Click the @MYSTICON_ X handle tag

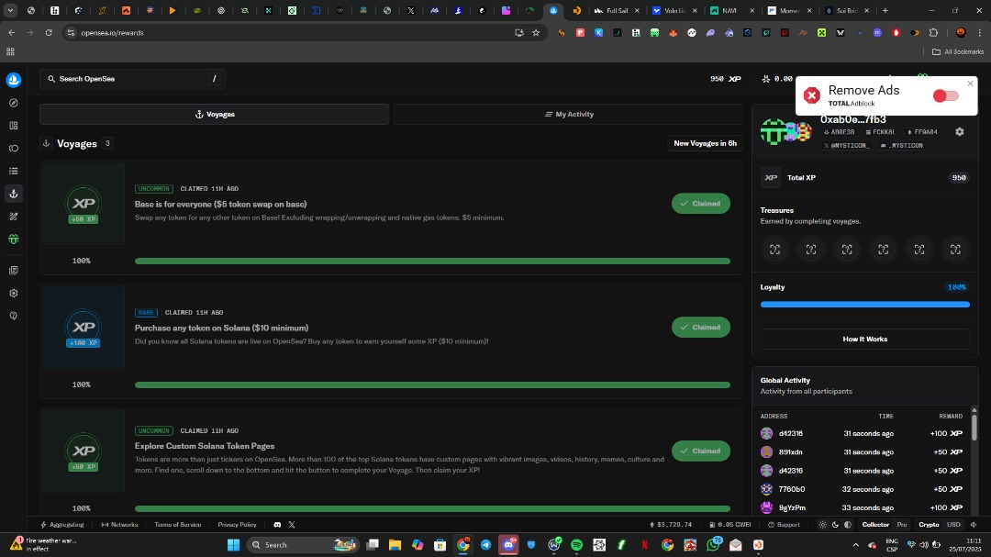tap(846, 145)
